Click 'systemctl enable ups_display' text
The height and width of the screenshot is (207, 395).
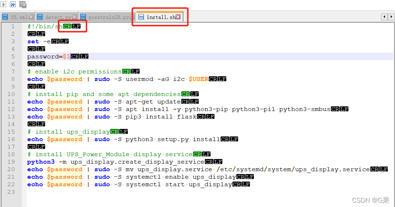(181, 177)
